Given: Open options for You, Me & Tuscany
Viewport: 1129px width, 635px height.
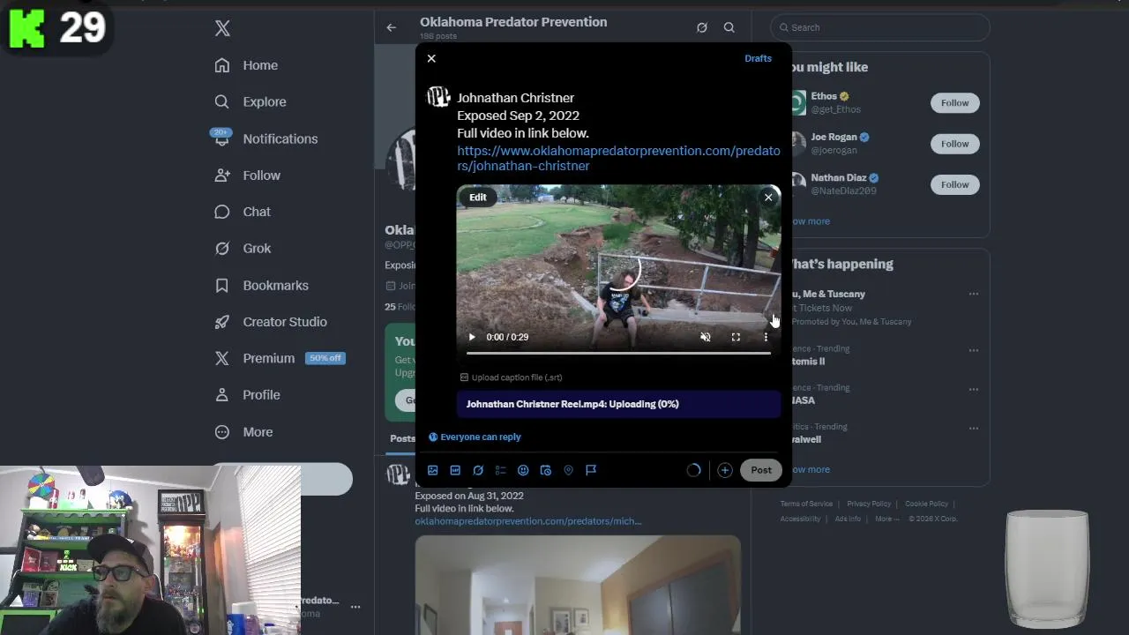Looking at the screenshot, I should pos(974,294).
